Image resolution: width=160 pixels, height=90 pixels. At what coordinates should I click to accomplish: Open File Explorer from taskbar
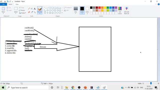tap(66, 87)
